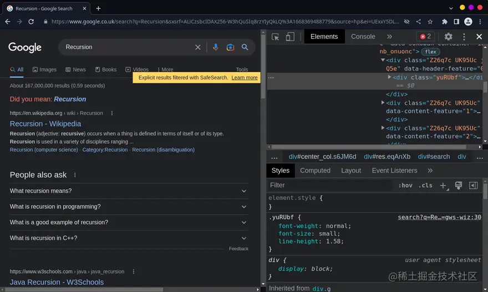This screenshot has height=292, width=488.
Task: Toggle computed styles sidebar icon
Action: [x=473, y=185]
